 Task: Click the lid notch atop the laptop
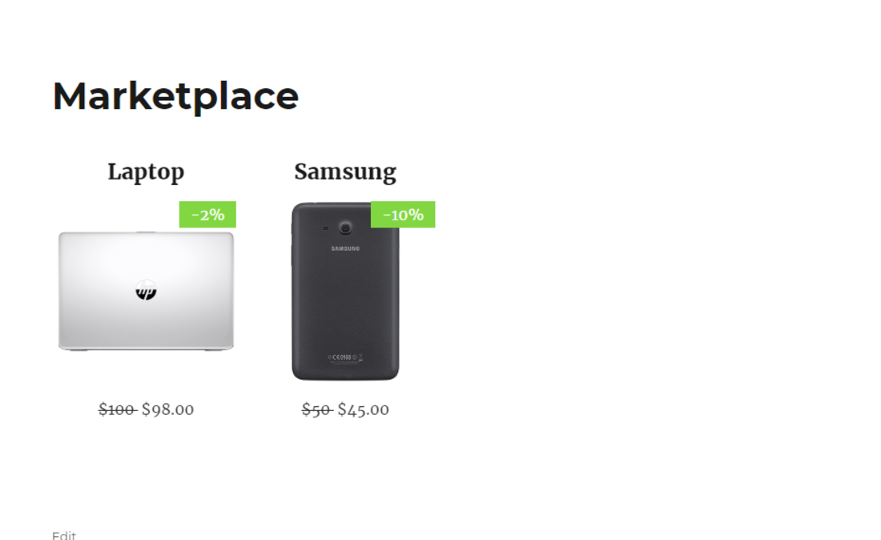coord(146,232)
